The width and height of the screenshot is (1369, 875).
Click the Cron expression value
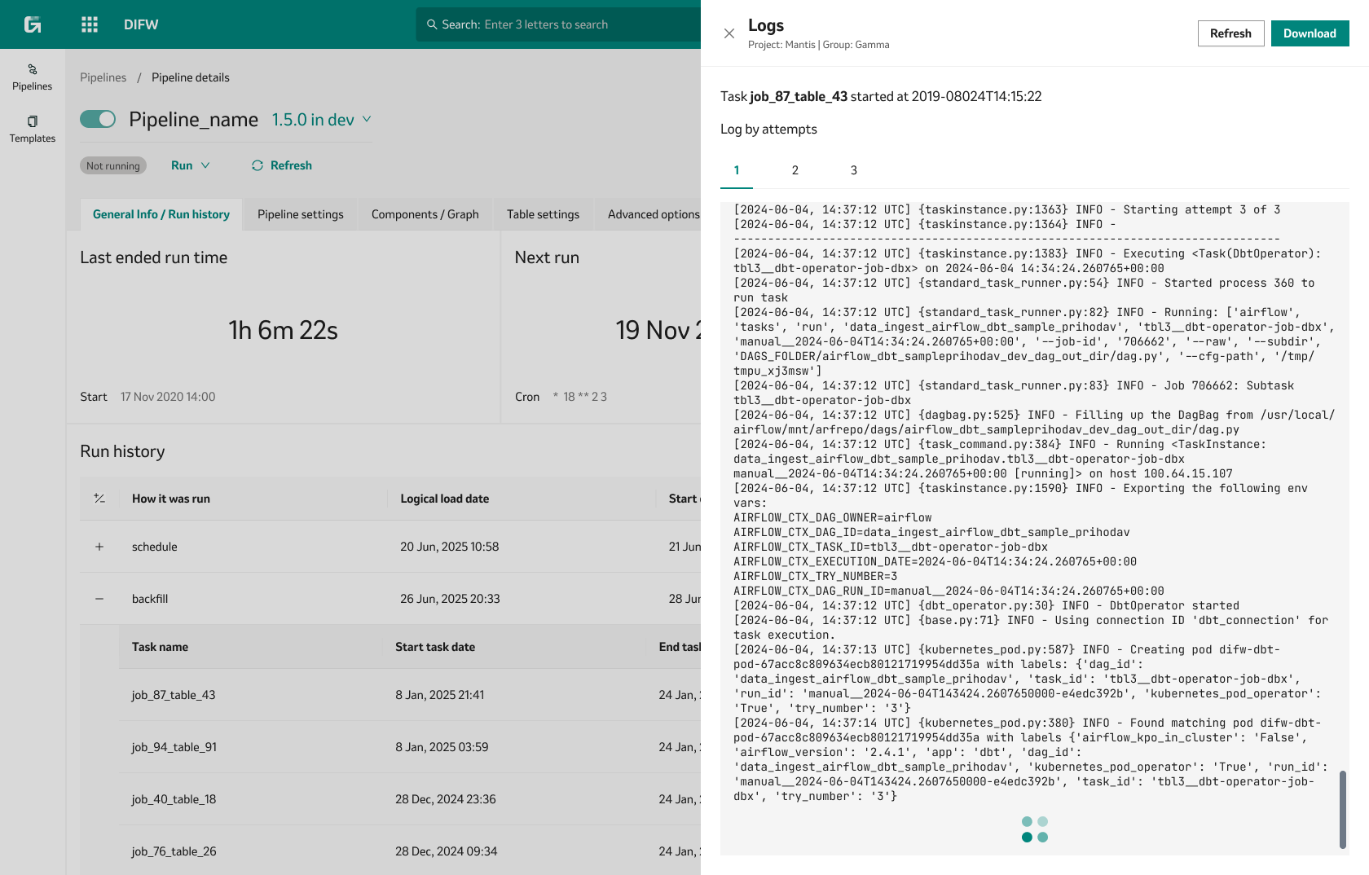580,397
